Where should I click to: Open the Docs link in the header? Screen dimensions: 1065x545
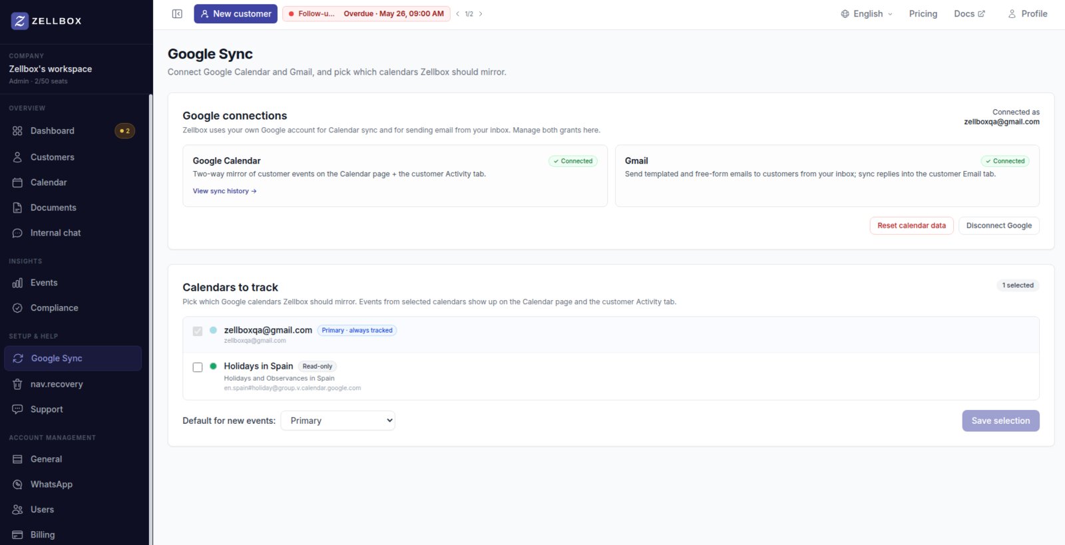969,14
